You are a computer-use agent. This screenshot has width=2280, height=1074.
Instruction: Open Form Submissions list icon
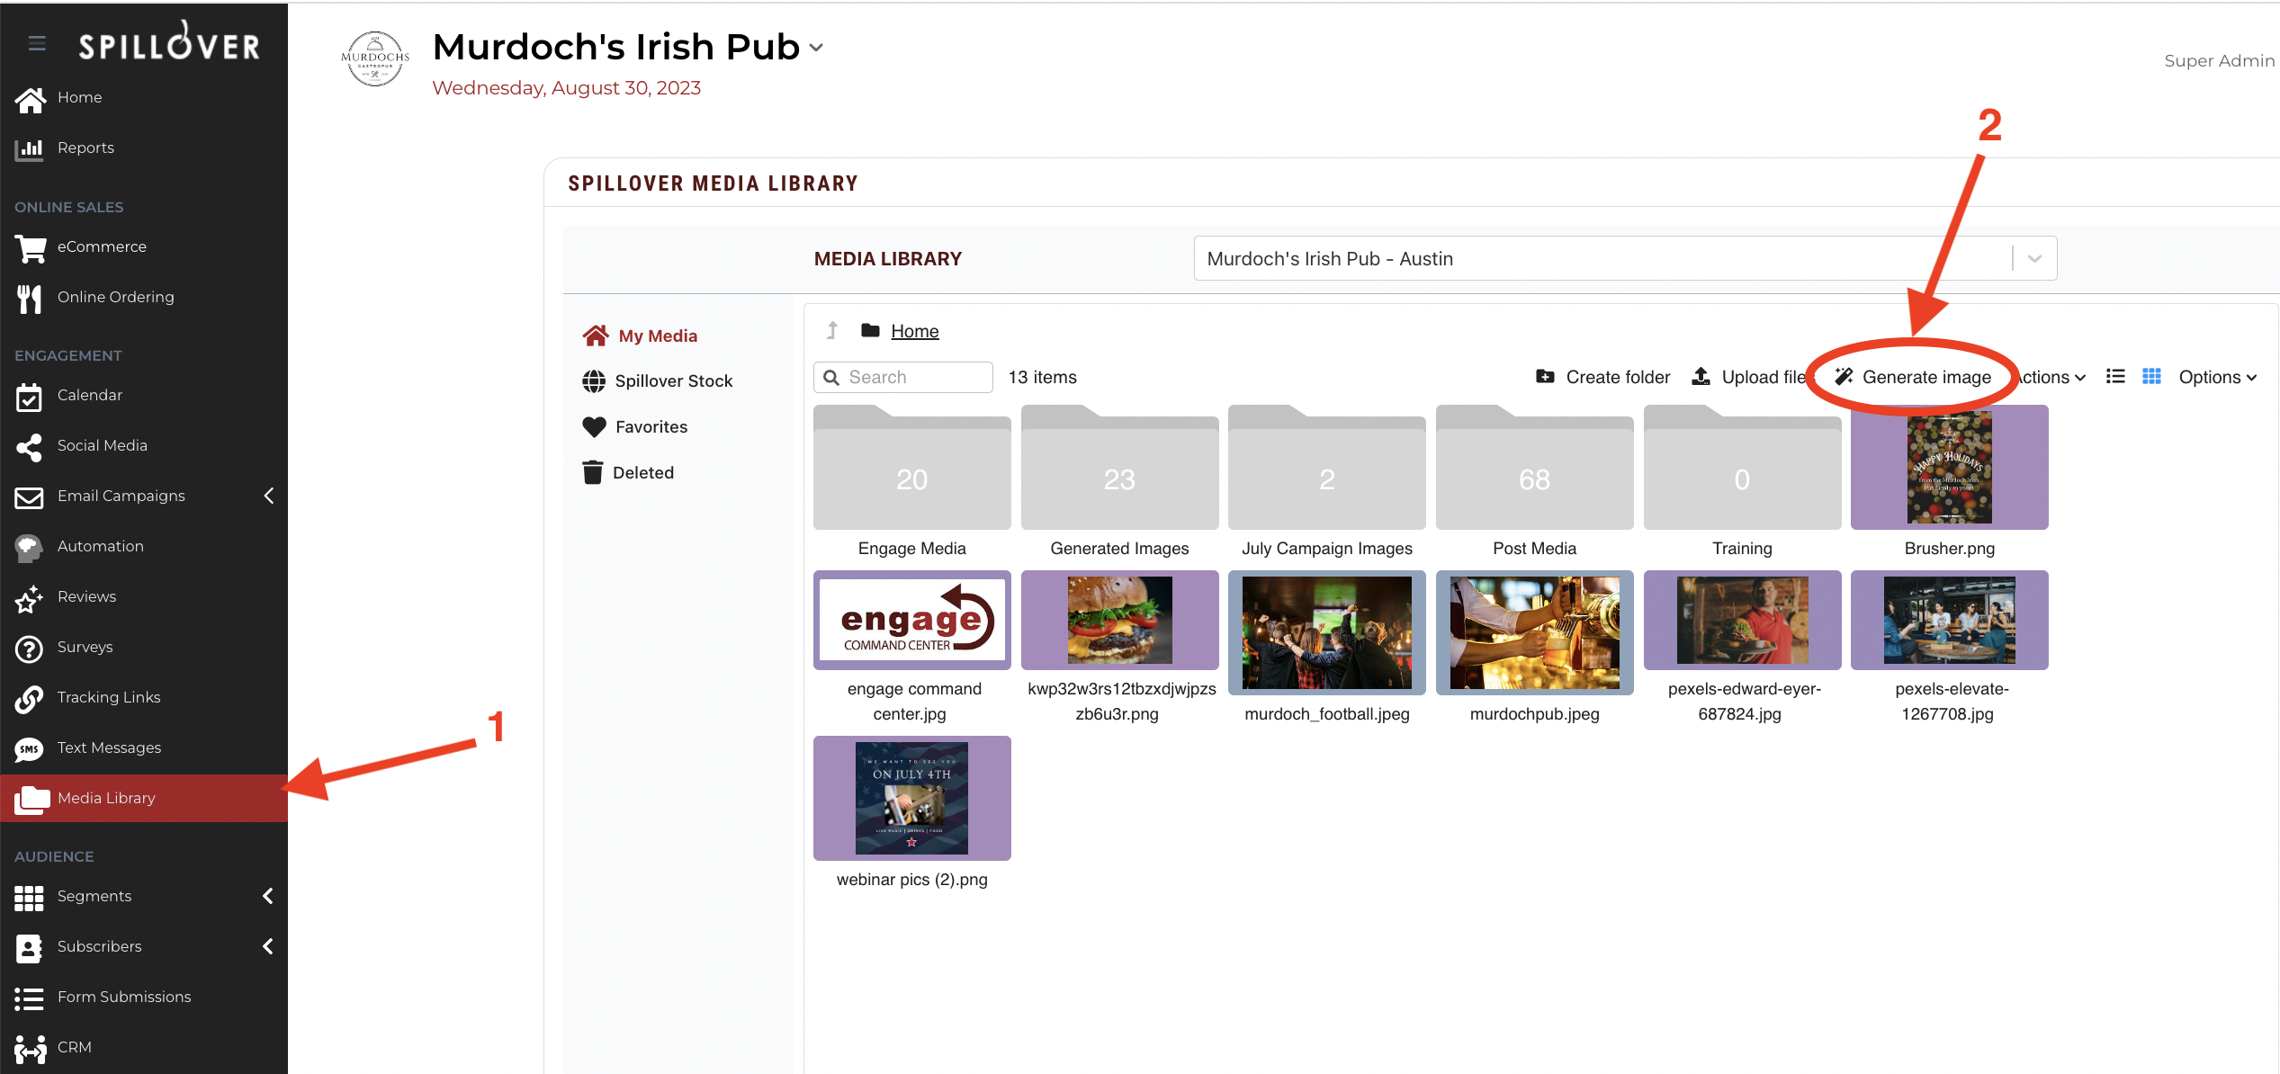tap(29, 998)
